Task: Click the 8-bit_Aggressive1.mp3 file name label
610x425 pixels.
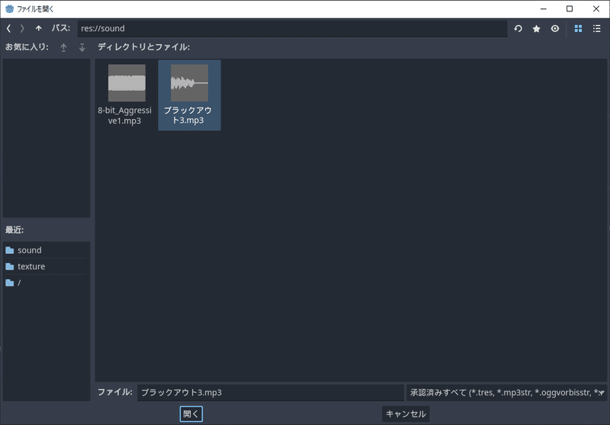Action: coord(124,115)
